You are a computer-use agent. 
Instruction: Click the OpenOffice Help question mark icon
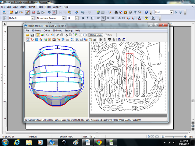point(146,12)
